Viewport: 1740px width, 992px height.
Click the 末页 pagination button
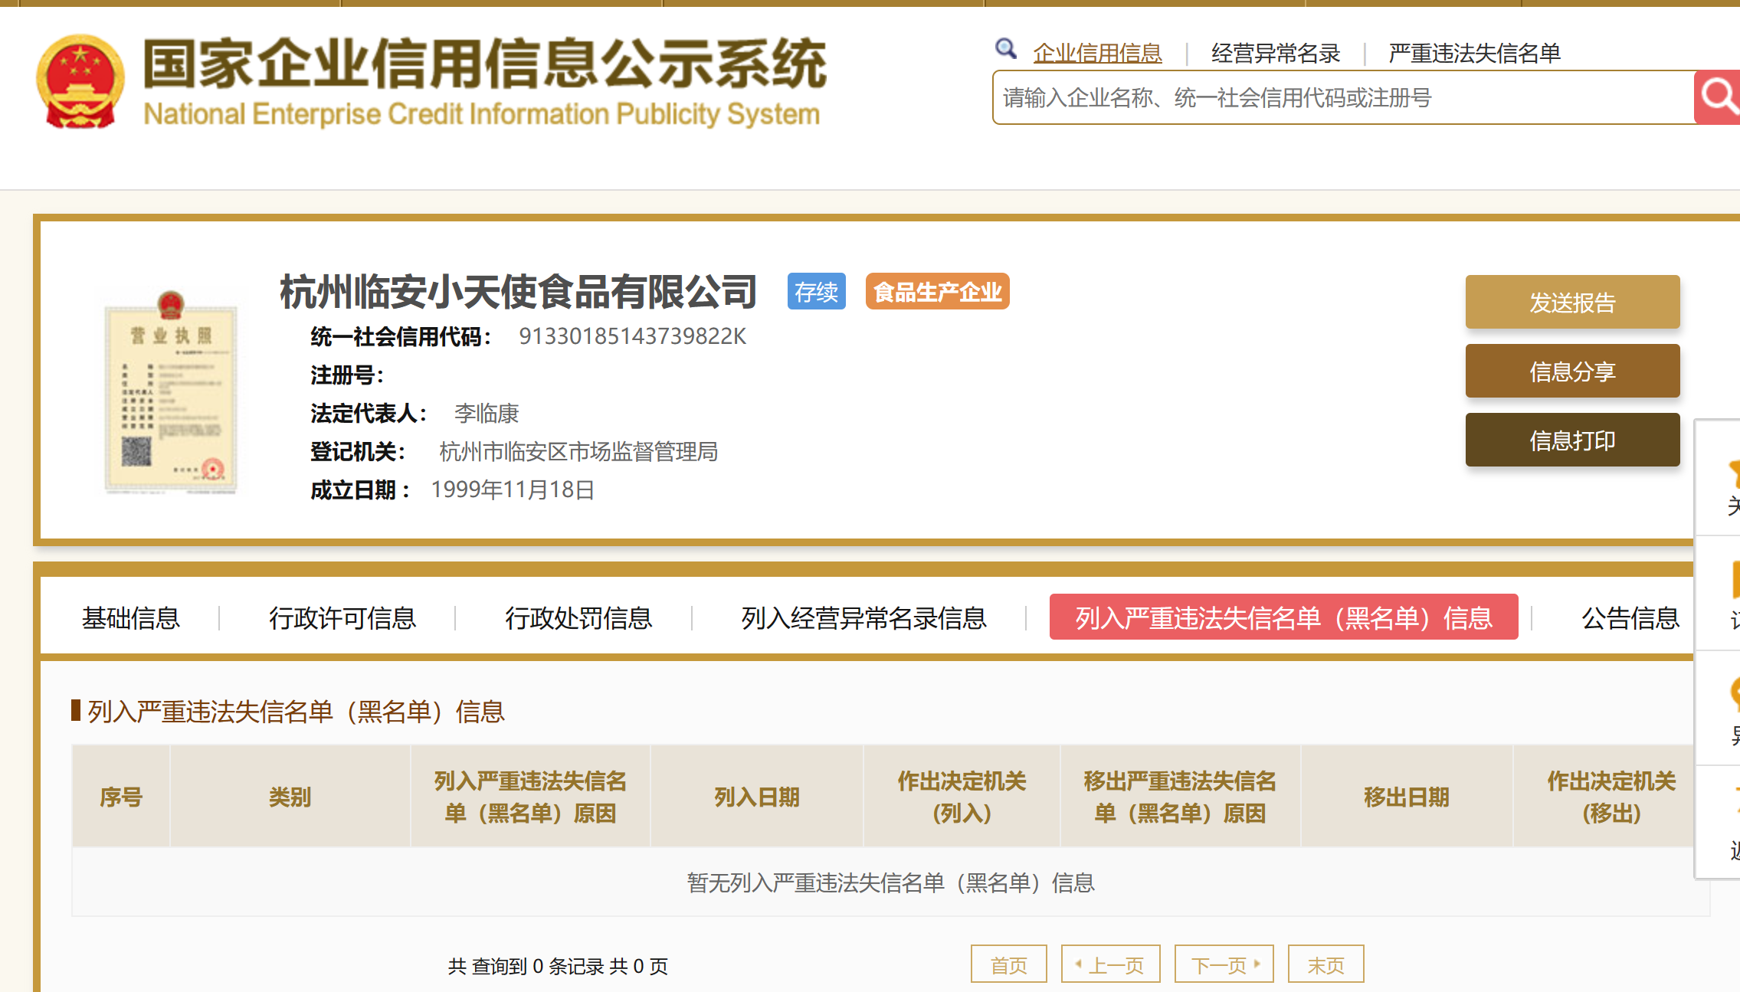click(x=1325, y=964)
